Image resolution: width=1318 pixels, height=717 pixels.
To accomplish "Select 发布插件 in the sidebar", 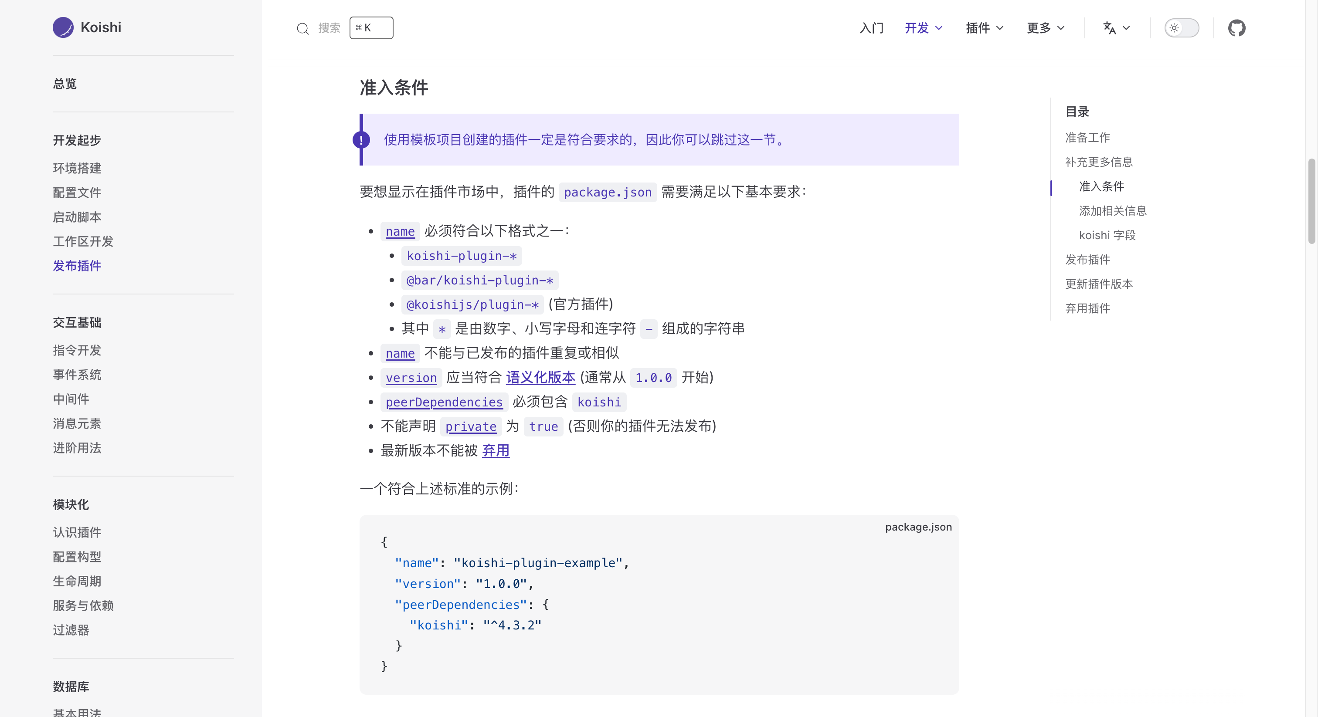I will pyautogui.click(x=77, y=265).
